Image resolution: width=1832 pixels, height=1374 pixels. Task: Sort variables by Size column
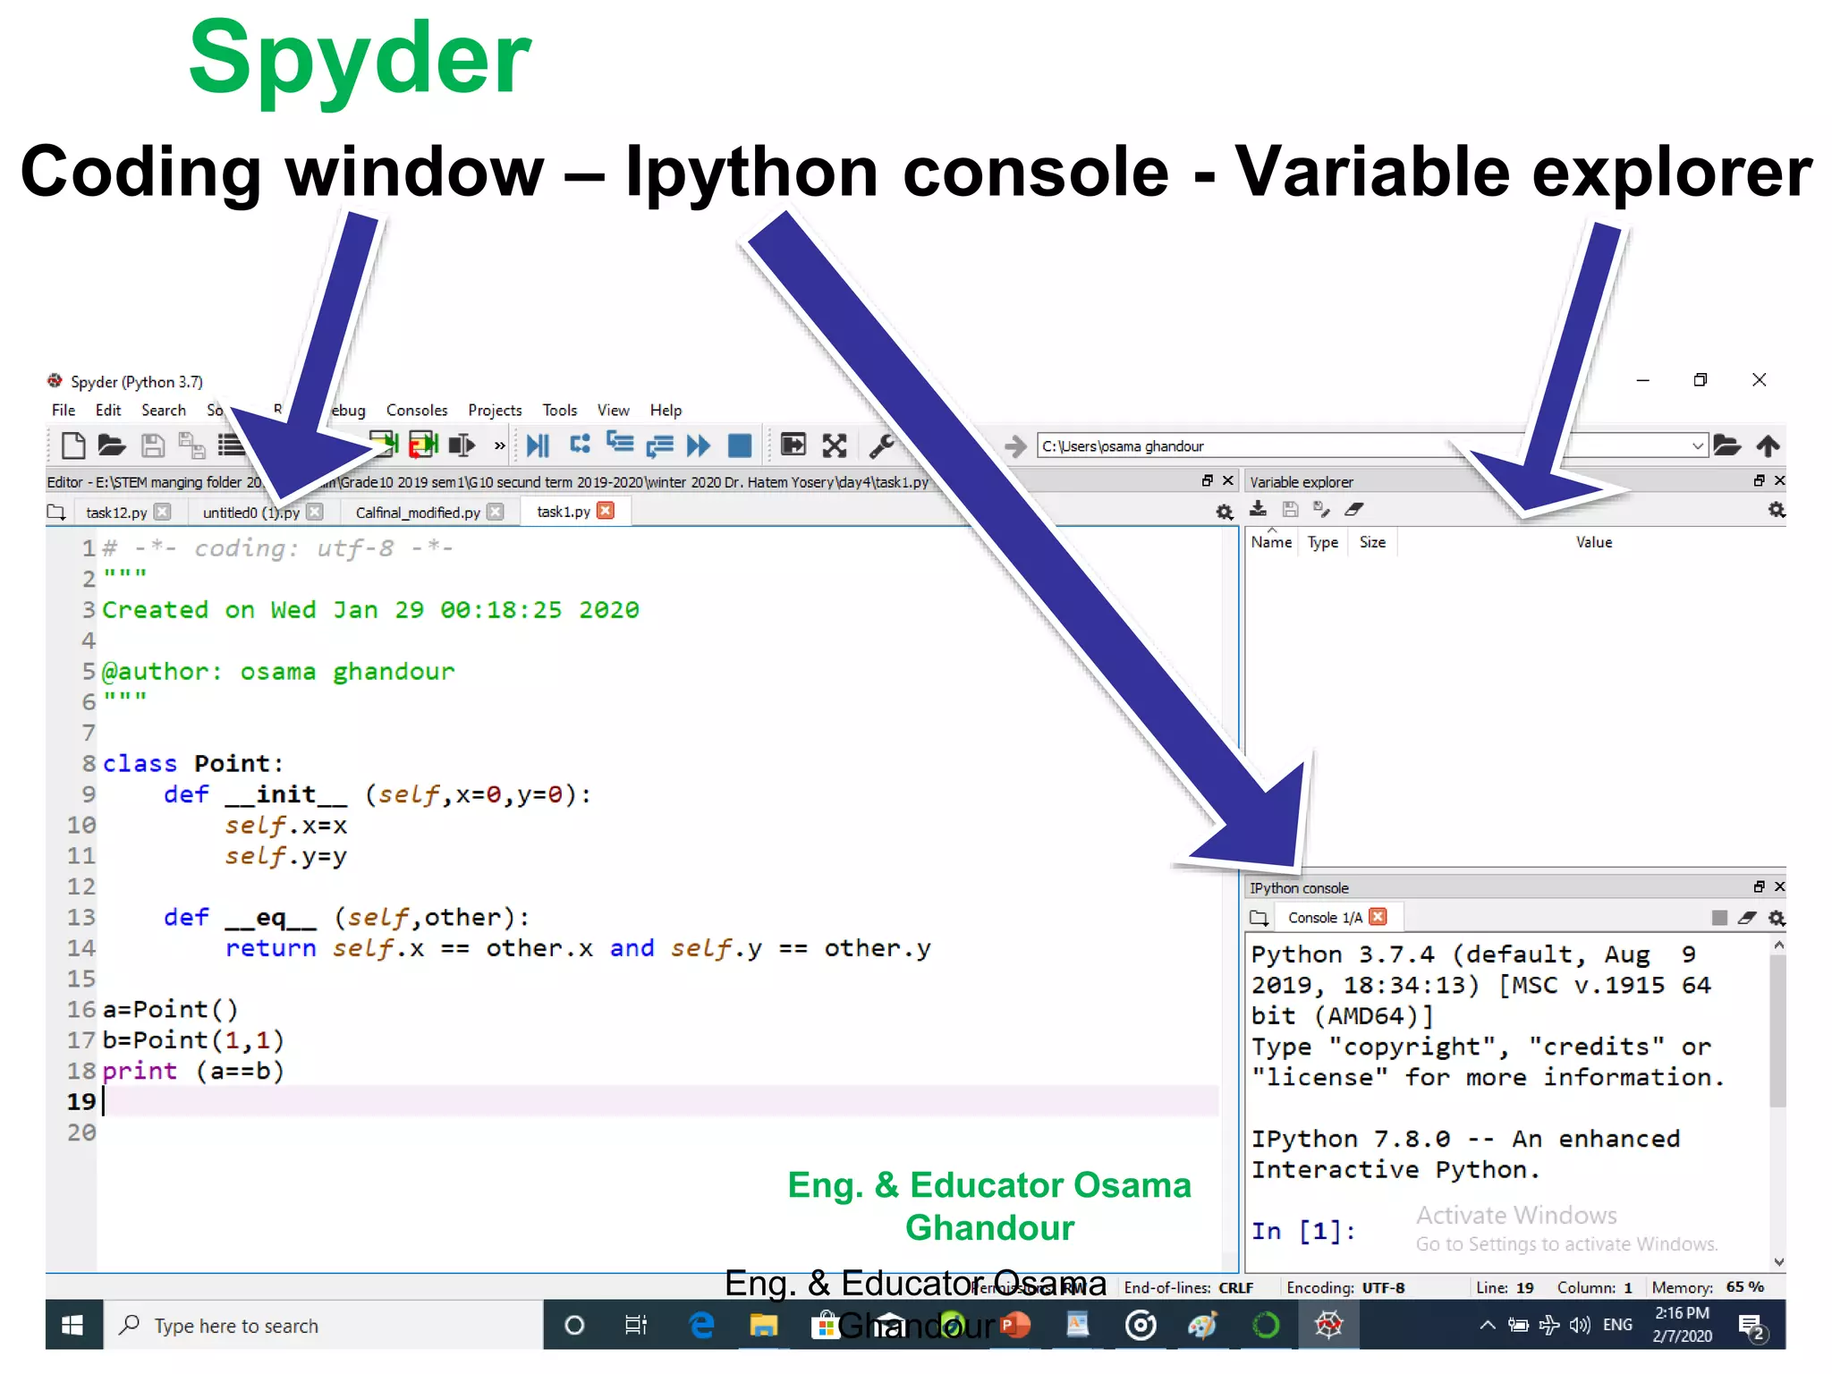pos(1372,542)
